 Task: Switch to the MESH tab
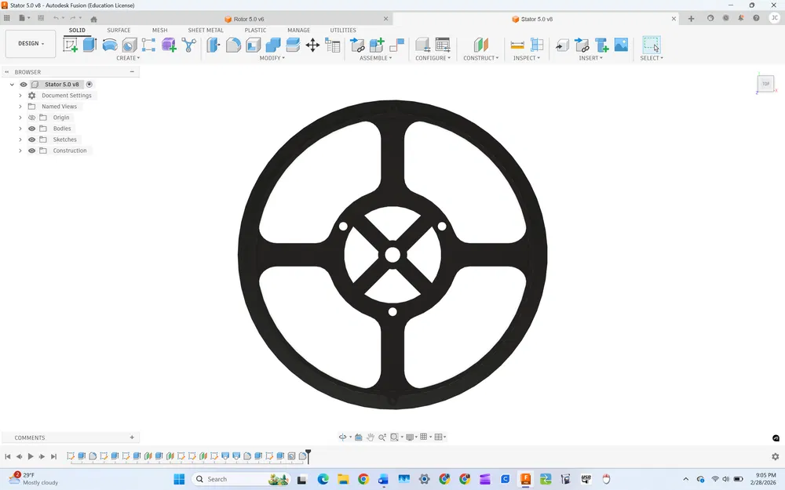point(159,31)
